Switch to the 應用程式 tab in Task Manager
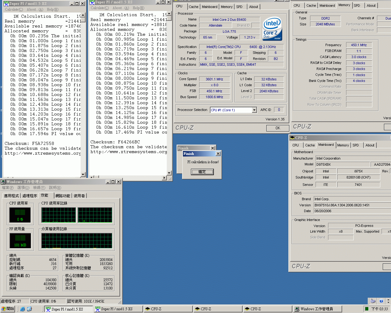 [x=12, y=196]
